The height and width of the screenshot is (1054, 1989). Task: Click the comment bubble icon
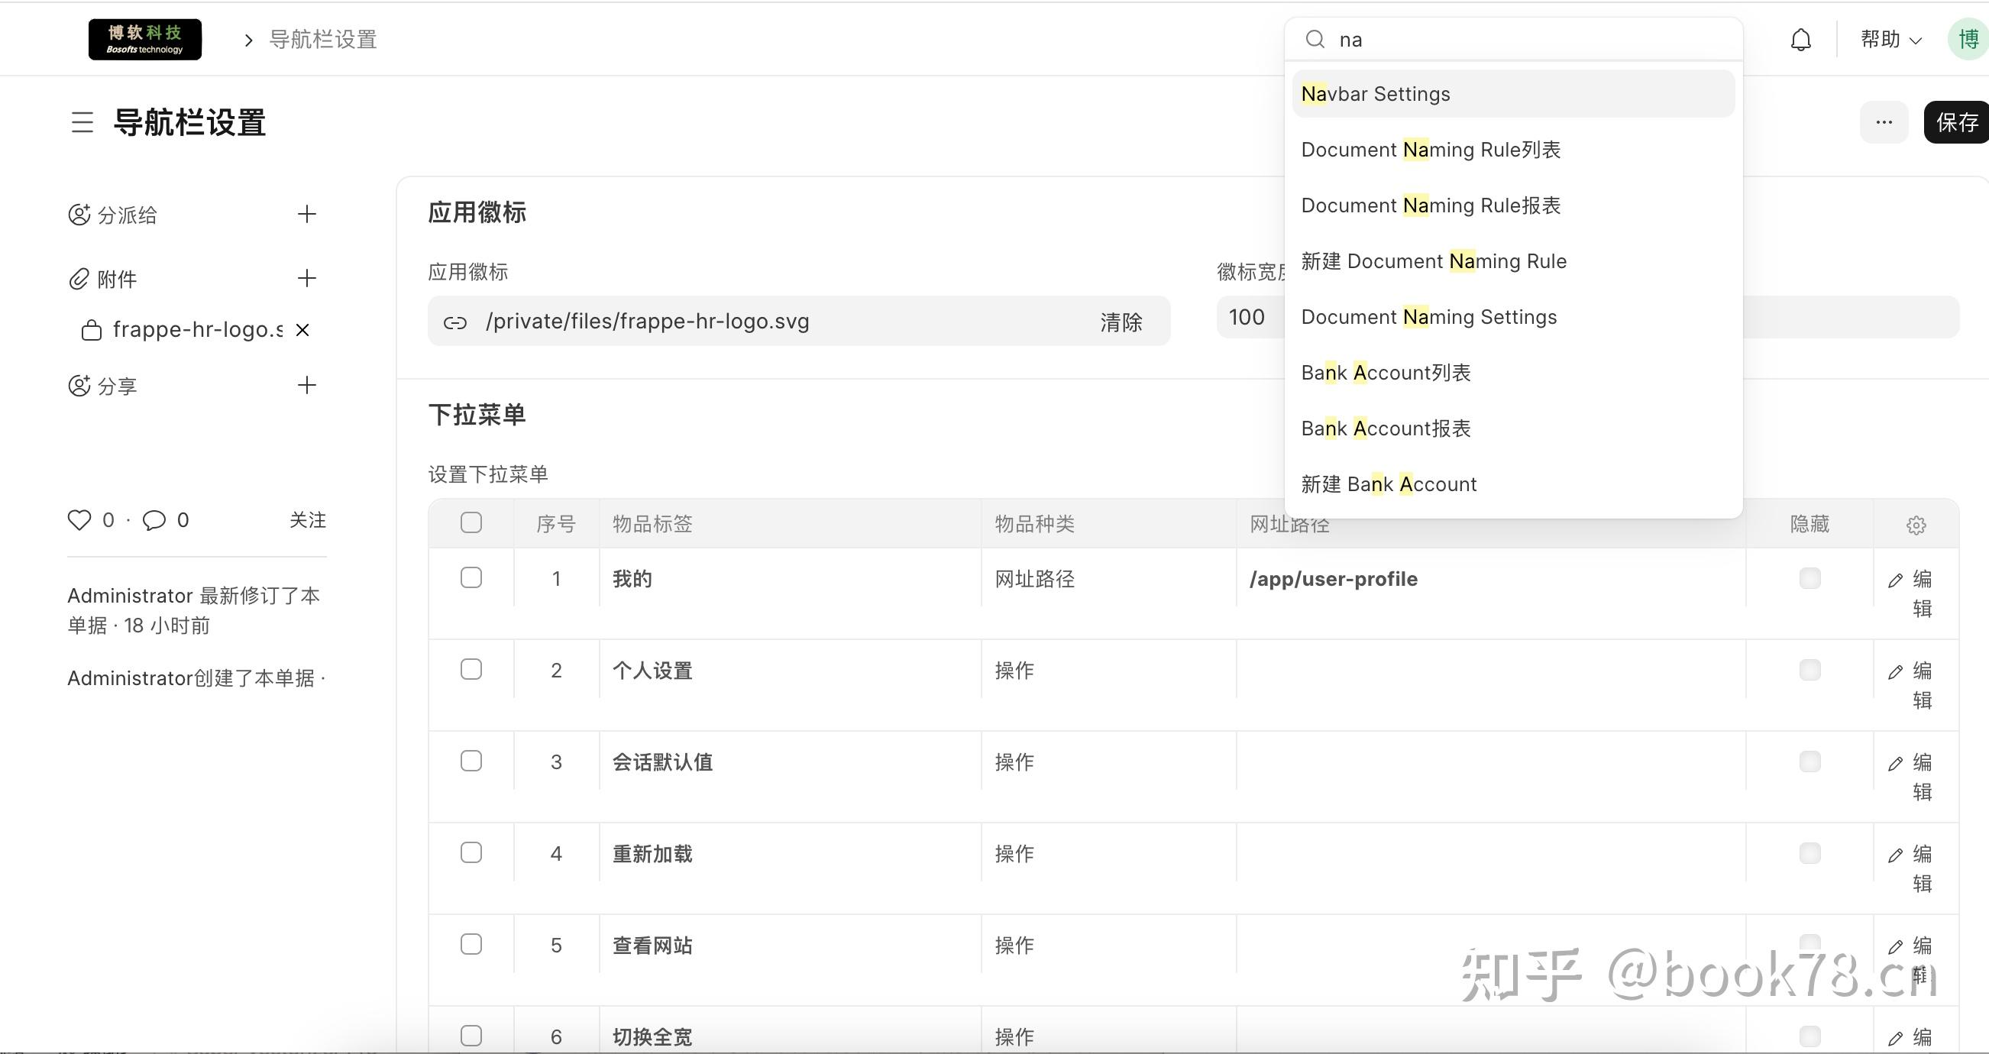[x=154, y=519]
